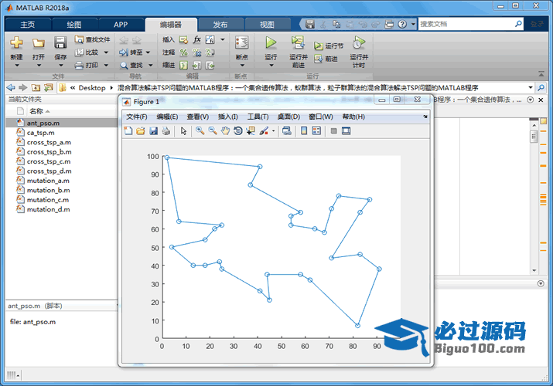Open the Figure 1 View menu
Viewport: 553px width, 386px height.
pyautogui.click(x=198, y=117)
